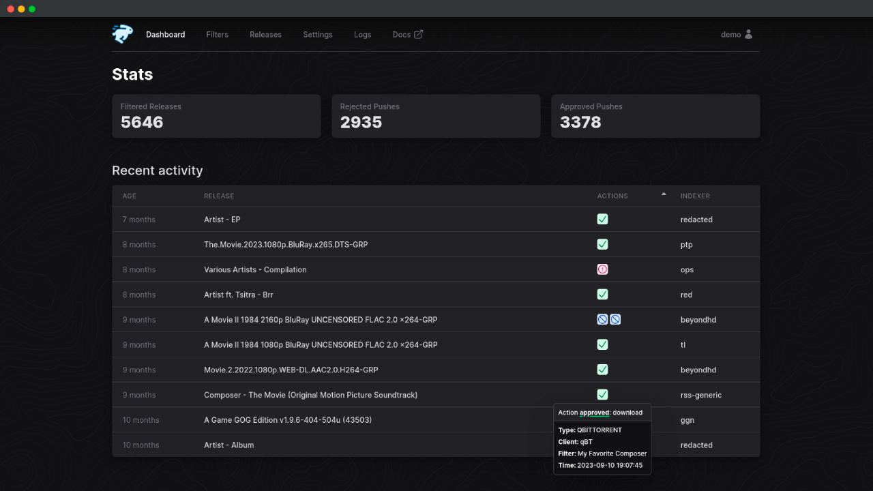Click approved icon for Composer soundtrack row

click(x=602, y=395)
